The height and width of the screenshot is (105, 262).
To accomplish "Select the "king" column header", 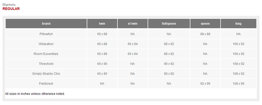I will tap(238, 24).
